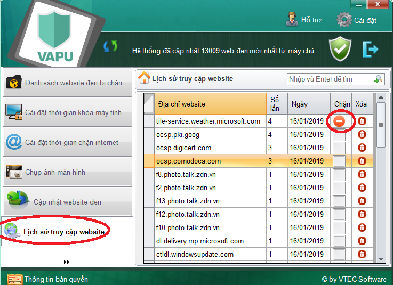This screenshot has width=393, height=285.
Task: Delete ctldl.windowsupdate.com with trash icon
Action: coord(362,254)
